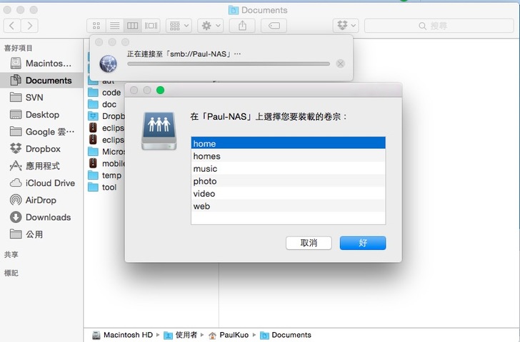Switch Finder to icon view
The width and height of the screenshot is (520, 342).
coord(96,26)
